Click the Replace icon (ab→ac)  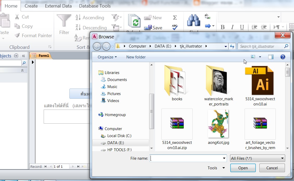coord(207,16)
